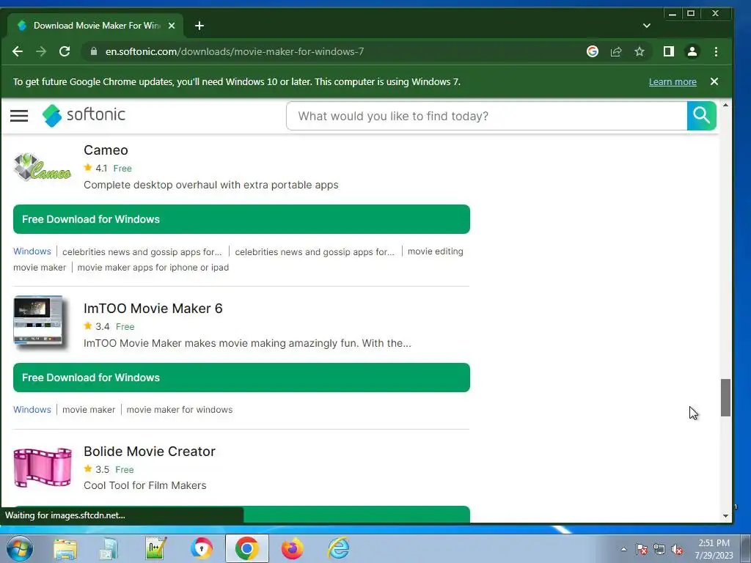Image resolution: width=751 pixels, height=563 pixels.
Task: Download Cameo for Windows
Action: tap(241, 219)
